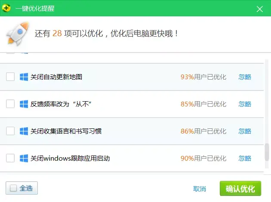The height and width of the screenshot is (202, 271).
Task: Select the 关闭自动更新地图 label
Action: [56, 77]
